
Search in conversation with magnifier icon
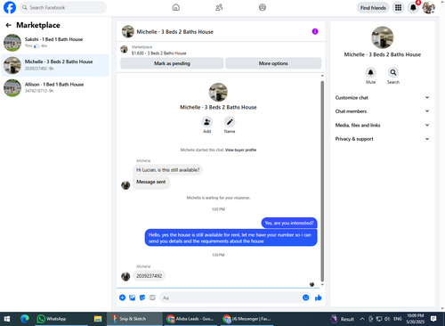[x=393, y=72]
